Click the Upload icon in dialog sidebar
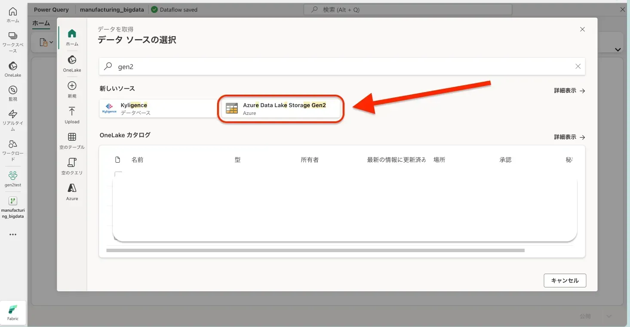Viewport: 630px width, 327px height. 72,115
